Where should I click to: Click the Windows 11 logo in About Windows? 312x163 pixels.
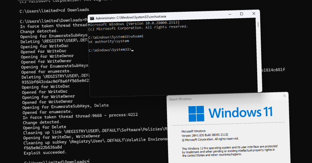230,113
